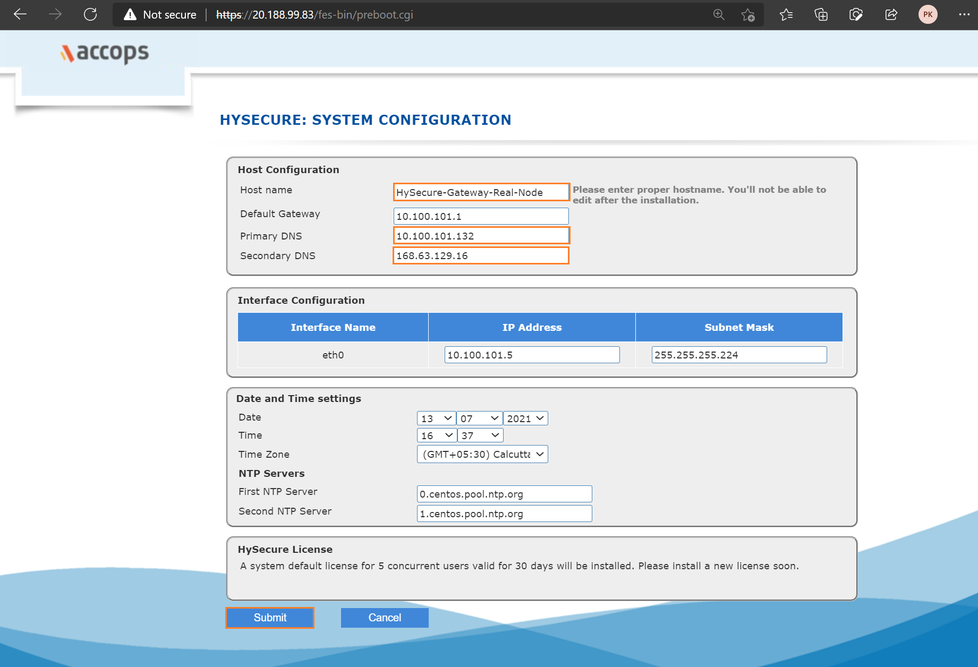Click the HYSECURE: SYSTEM CONFIGURATION heading
The image size is (978, 667).
tap(365, 120)
